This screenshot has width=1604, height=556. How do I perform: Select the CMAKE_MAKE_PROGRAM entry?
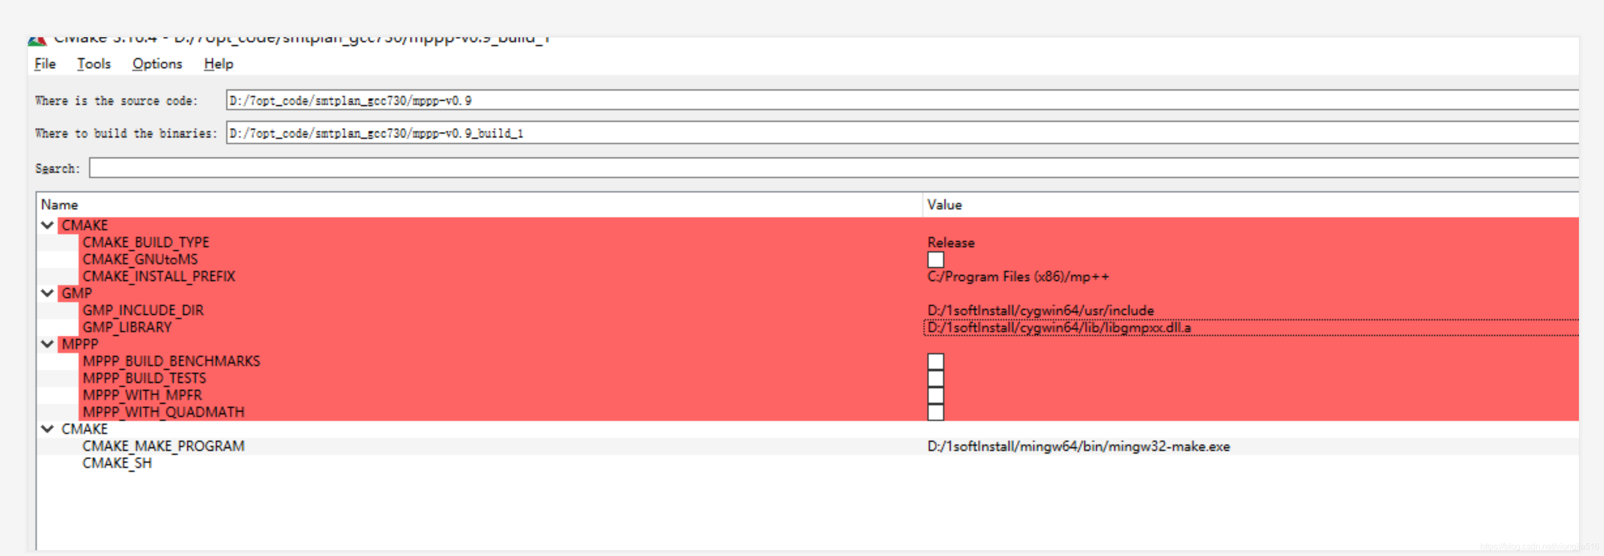pyautogui.click(x=164, y=446)
